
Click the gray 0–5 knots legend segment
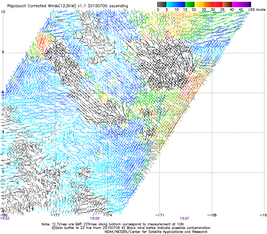click(162, 4)
